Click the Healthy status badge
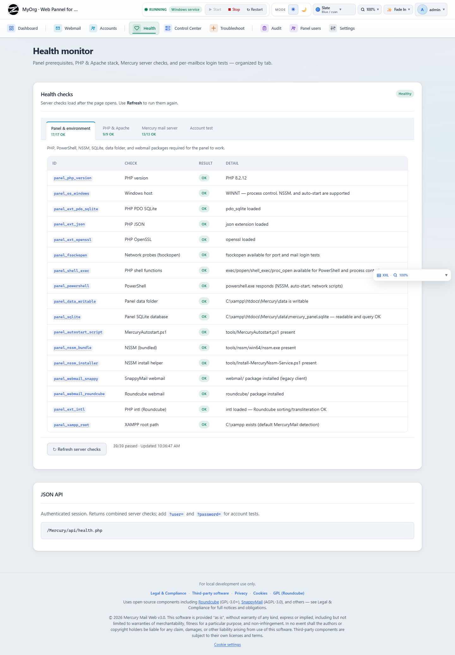 (405, 94)
